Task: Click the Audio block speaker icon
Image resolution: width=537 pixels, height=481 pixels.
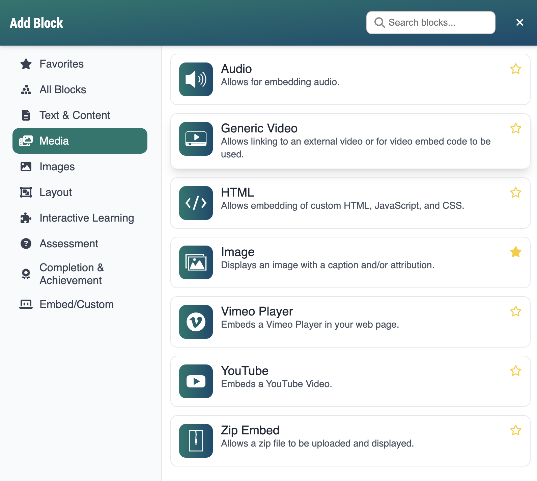Action: point(196,79)
